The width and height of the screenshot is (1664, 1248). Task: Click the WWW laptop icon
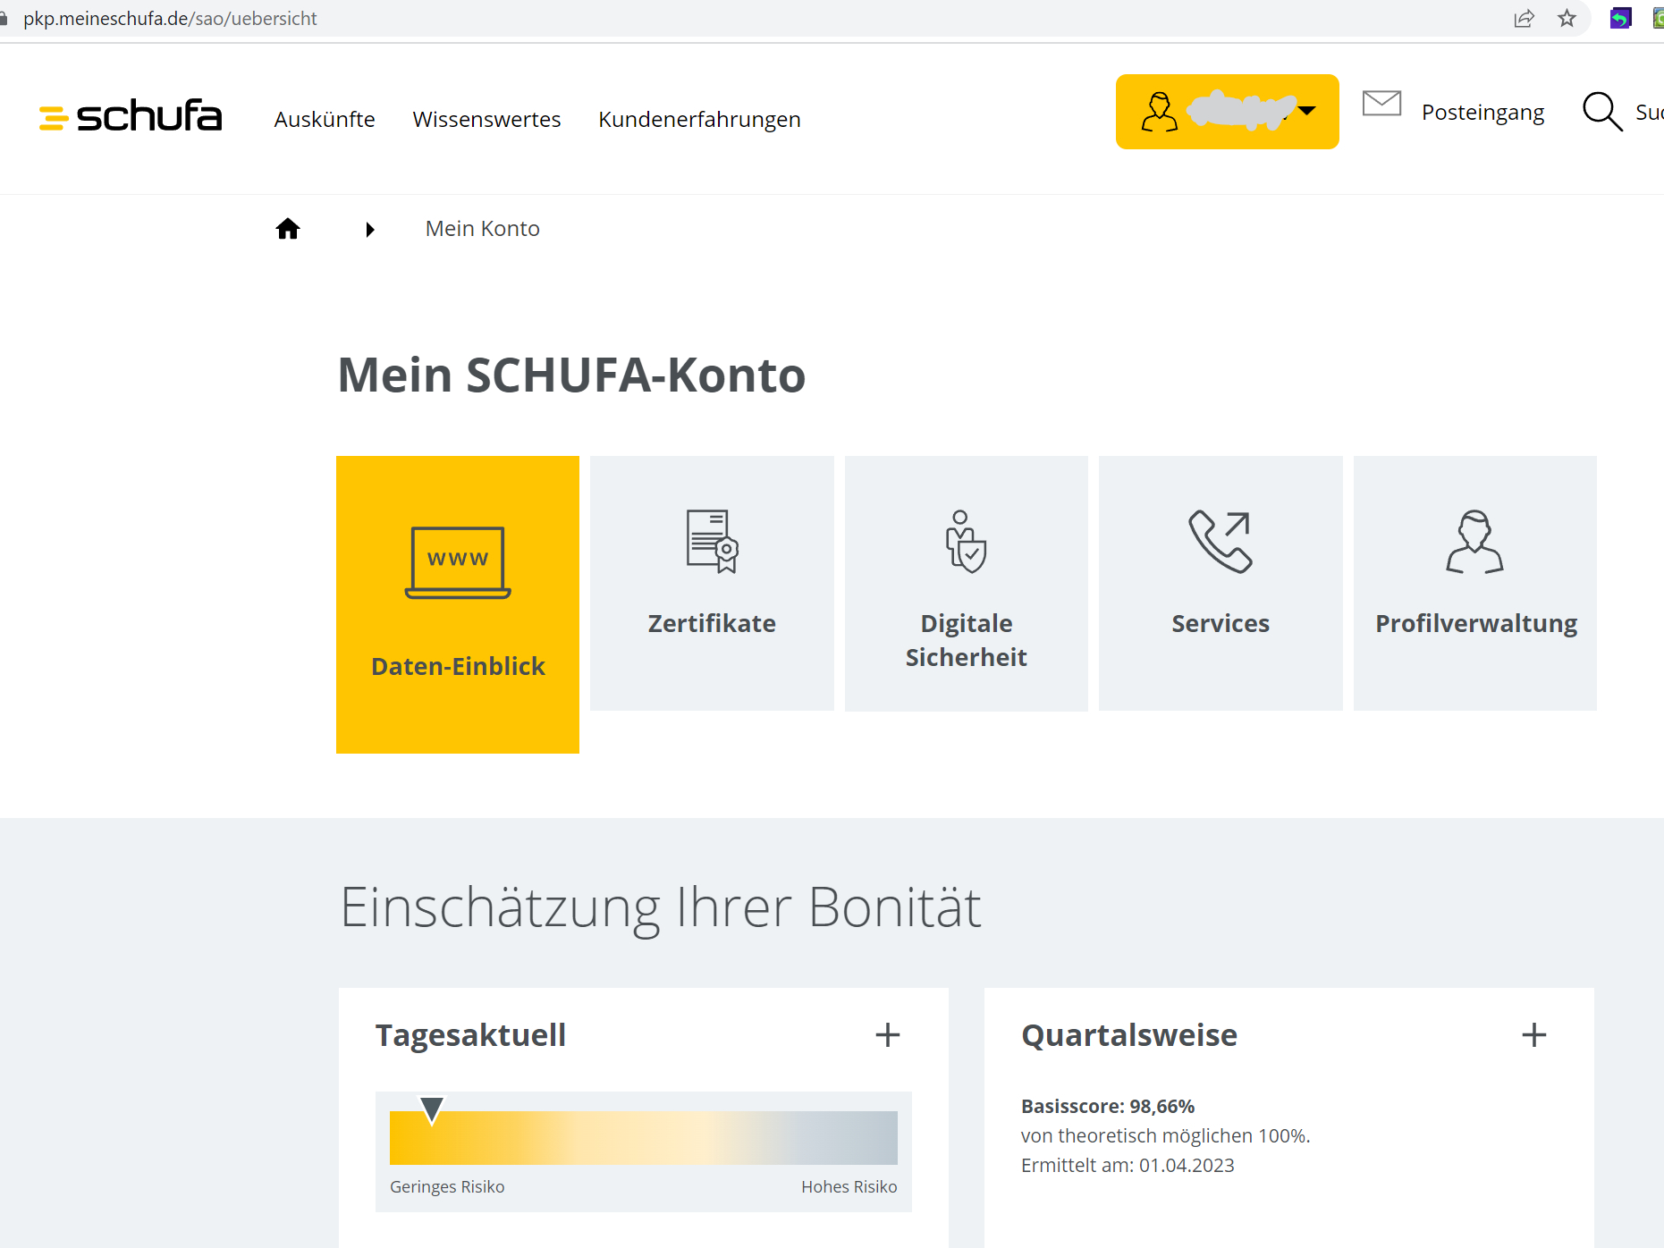click(458, 562)
